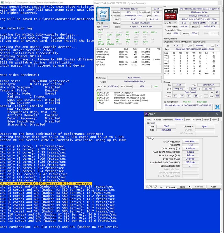The height and width of the screenshot is (233, 224).
Task: Click the highlighted 'GPU only ... 9.26 frames/sec' line
Action: 46,183
